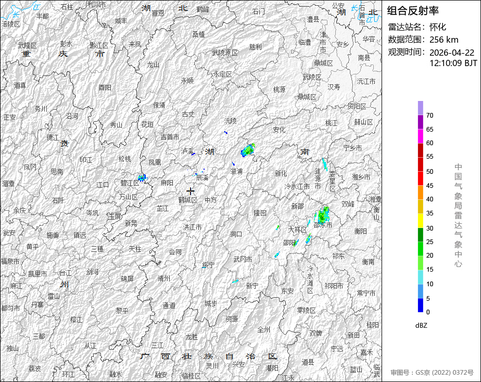Click the 武陵源区 map label
Viewport: 481px width, 382px height.
point(225,53)
